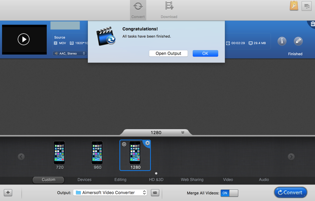Viewport: 315px width, 201px height.
Task: Confirm the dialog with OK
Action: (x=205, y=54)
